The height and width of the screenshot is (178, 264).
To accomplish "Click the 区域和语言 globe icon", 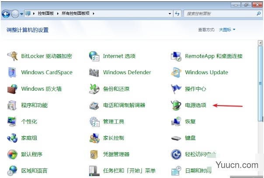I will tap(12, 171).
